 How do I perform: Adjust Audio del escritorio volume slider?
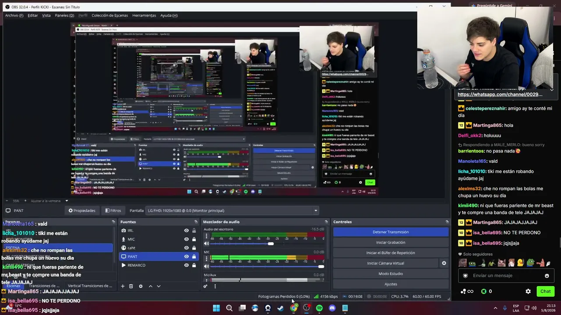(x=271, y=244)
